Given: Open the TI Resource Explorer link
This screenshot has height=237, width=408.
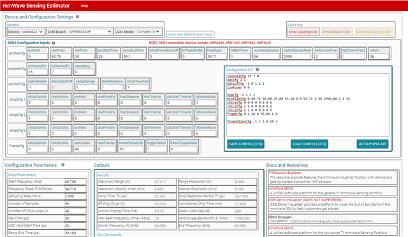Looking at the screenshot, I should coord(284,173).
